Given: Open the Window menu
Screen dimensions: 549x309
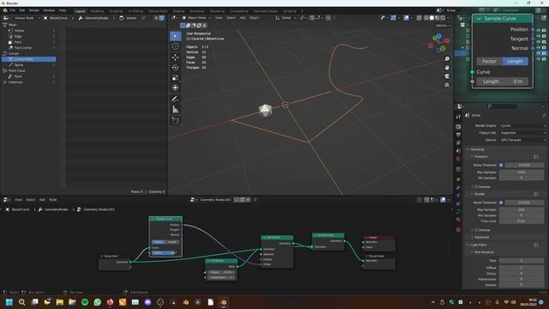Looking at the screenshot, I should tap(49, 10).
